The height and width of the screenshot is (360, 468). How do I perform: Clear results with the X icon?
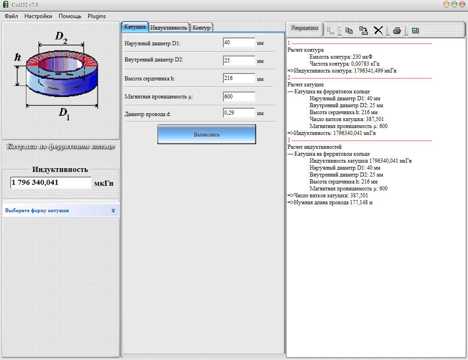click(378, 31)
